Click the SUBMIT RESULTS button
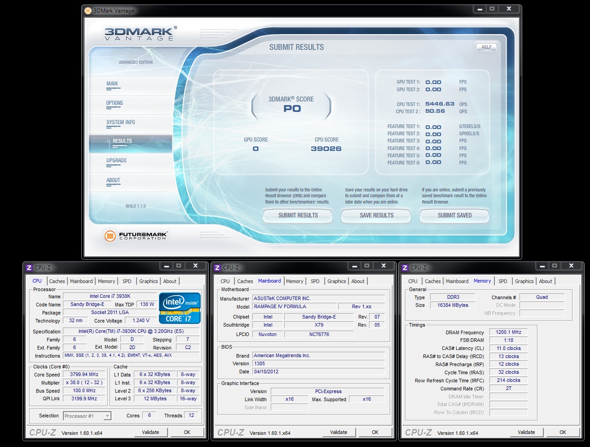 pos(298,215)
